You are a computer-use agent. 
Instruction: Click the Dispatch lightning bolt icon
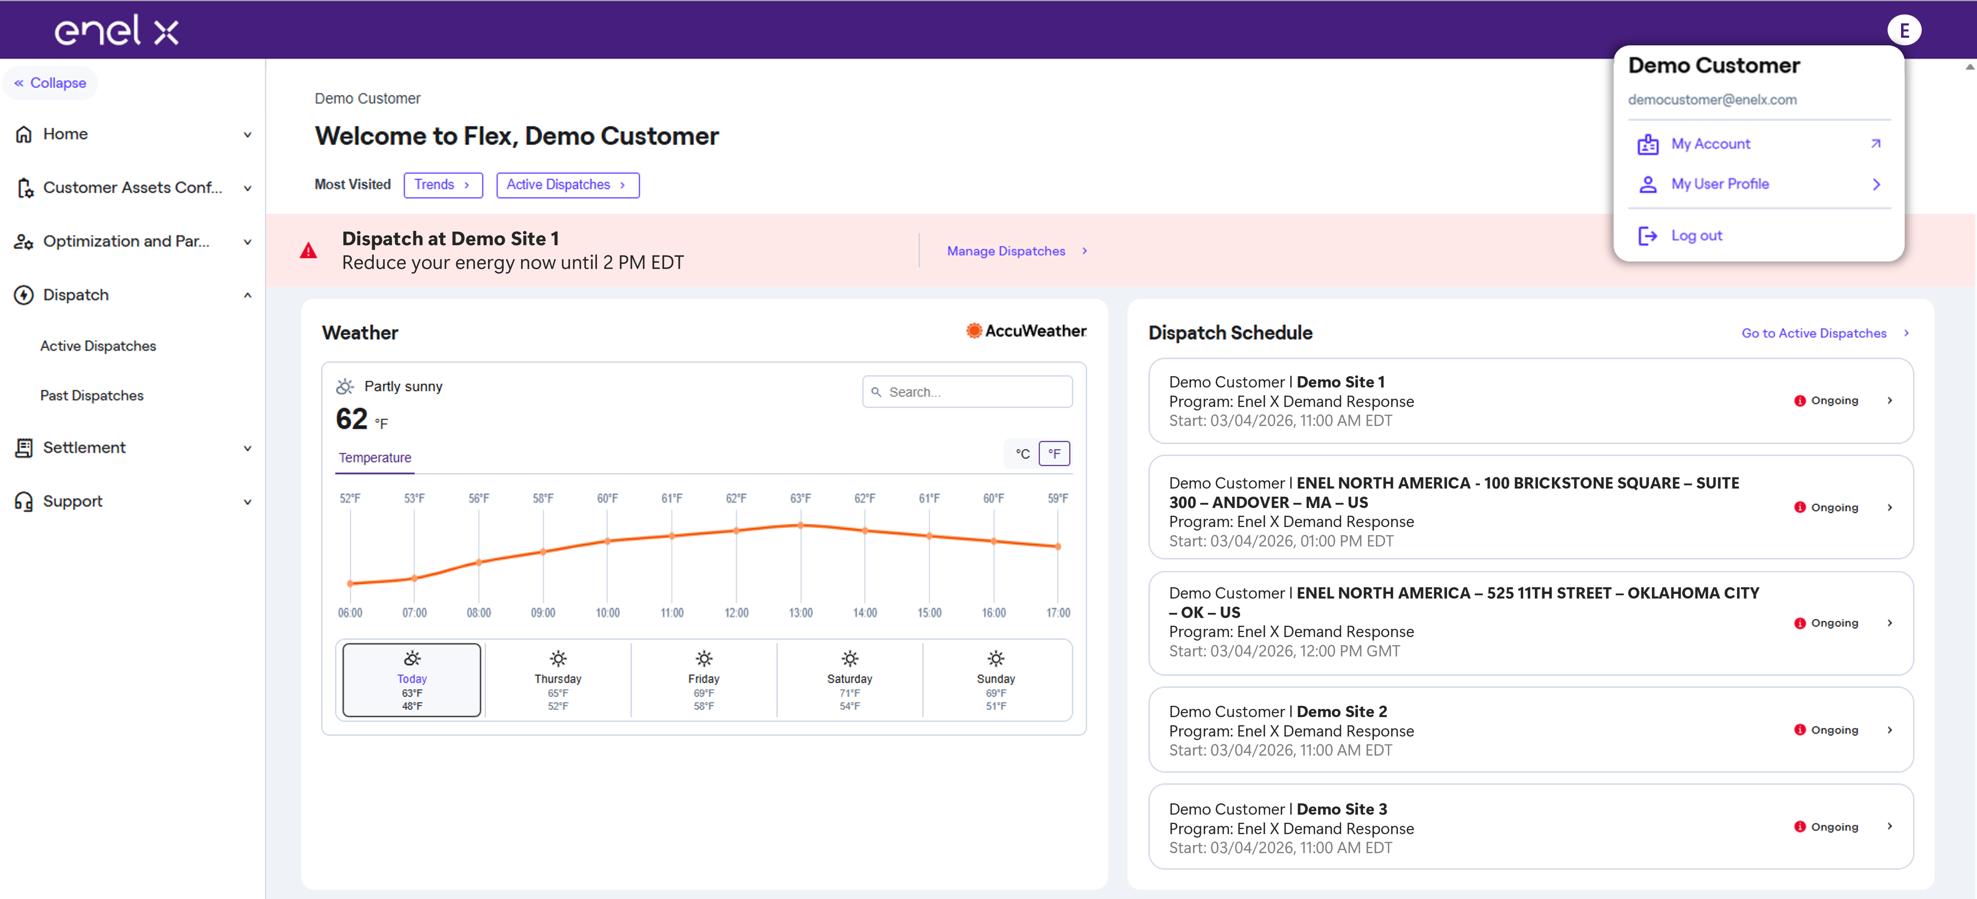pos(24,296)
